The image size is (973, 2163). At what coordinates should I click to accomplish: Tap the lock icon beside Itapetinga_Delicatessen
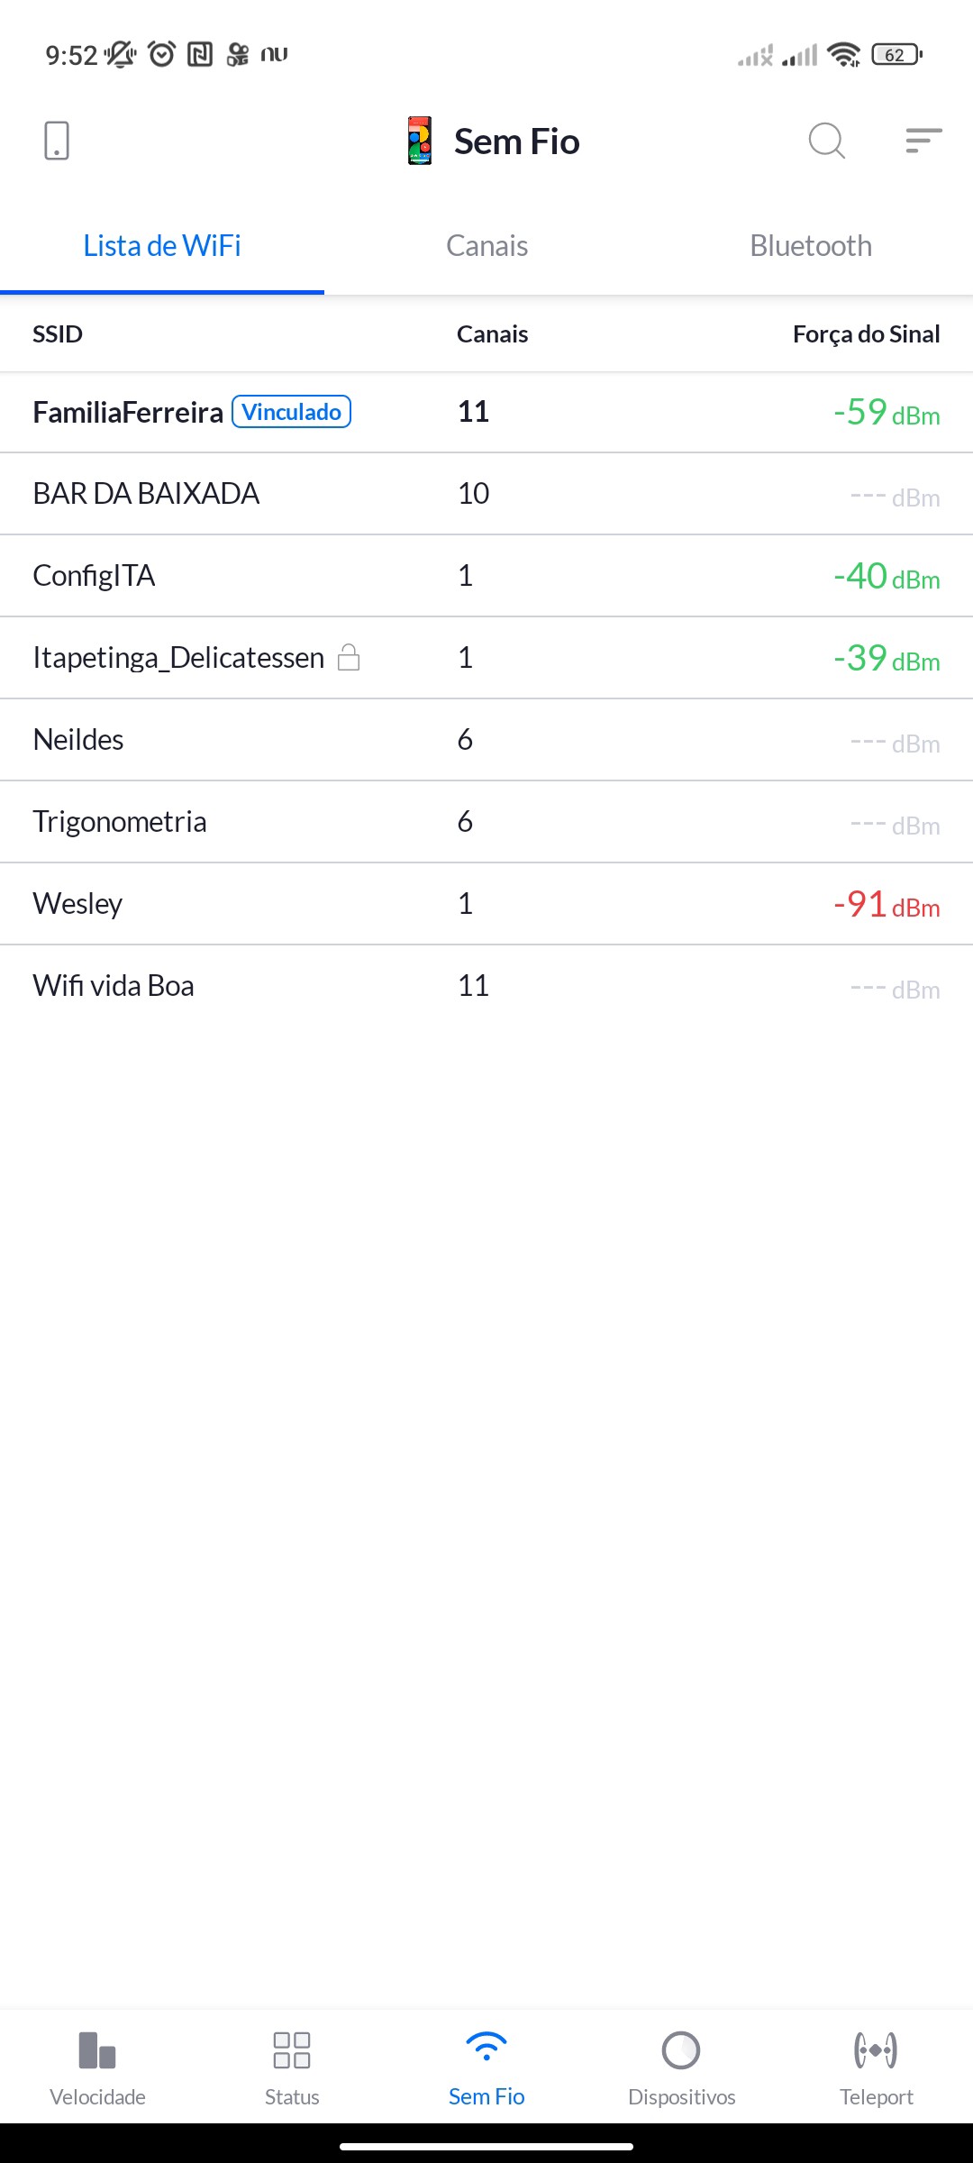[349, 658]
